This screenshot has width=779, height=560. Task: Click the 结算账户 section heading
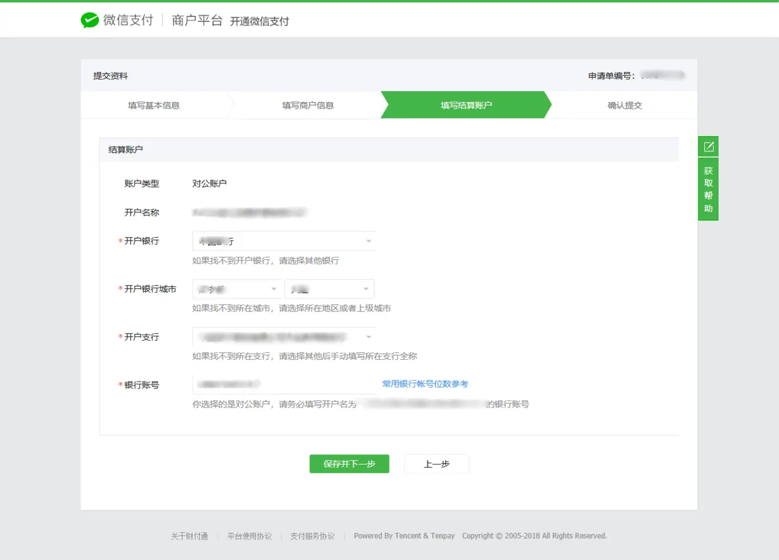[x=126, y=150]
